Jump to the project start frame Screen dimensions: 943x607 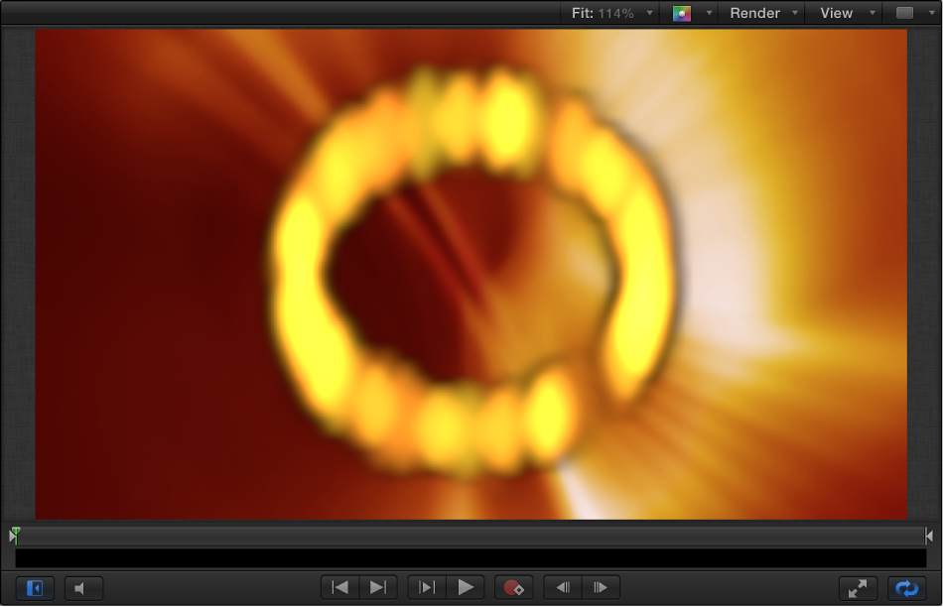coord(337,587)
